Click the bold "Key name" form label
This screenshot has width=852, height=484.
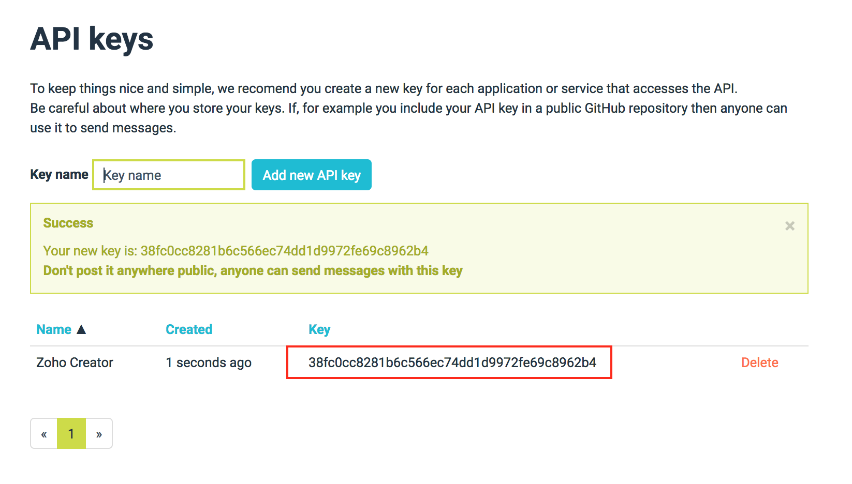tap(59, 175)
